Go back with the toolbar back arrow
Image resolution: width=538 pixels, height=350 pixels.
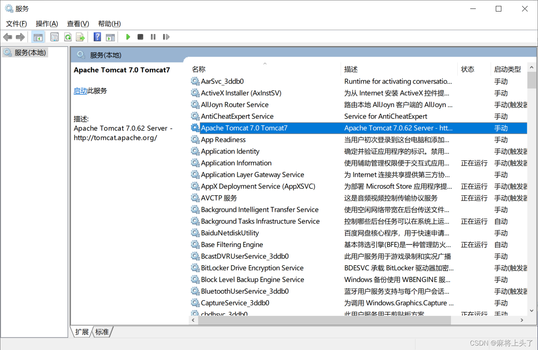[x=8, y=37]
